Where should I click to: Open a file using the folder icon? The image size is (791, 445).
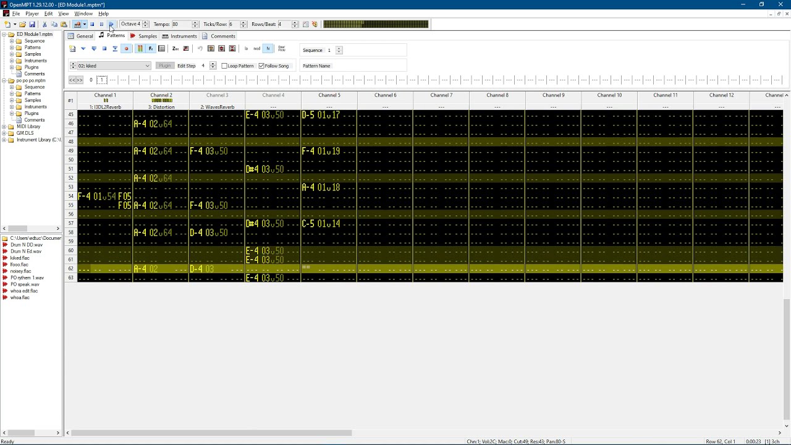[22, 24]
